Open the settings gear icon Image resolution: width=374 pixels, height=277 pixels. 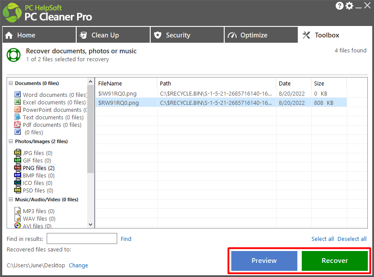pyautogui.click(x=349, y=6)
